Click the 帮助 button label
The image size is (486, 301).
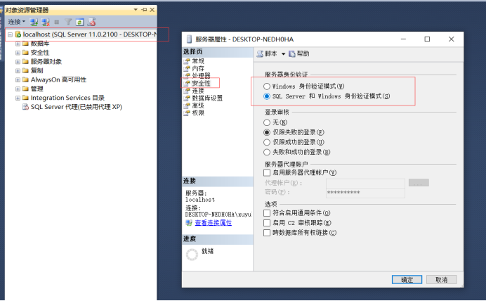tap(303, 54)
